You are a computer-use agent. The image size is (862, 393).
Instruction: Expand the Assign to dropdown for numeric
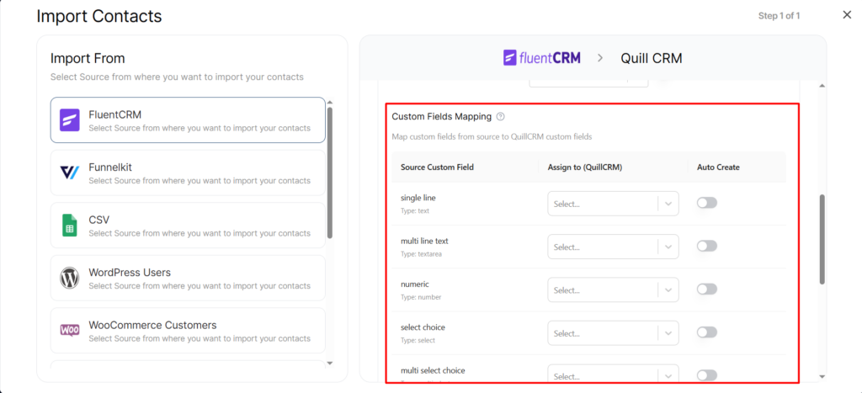pos(613,290)
